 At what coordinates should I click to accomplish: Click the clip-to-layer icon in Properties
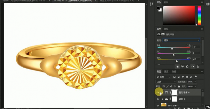pos(177,66)
